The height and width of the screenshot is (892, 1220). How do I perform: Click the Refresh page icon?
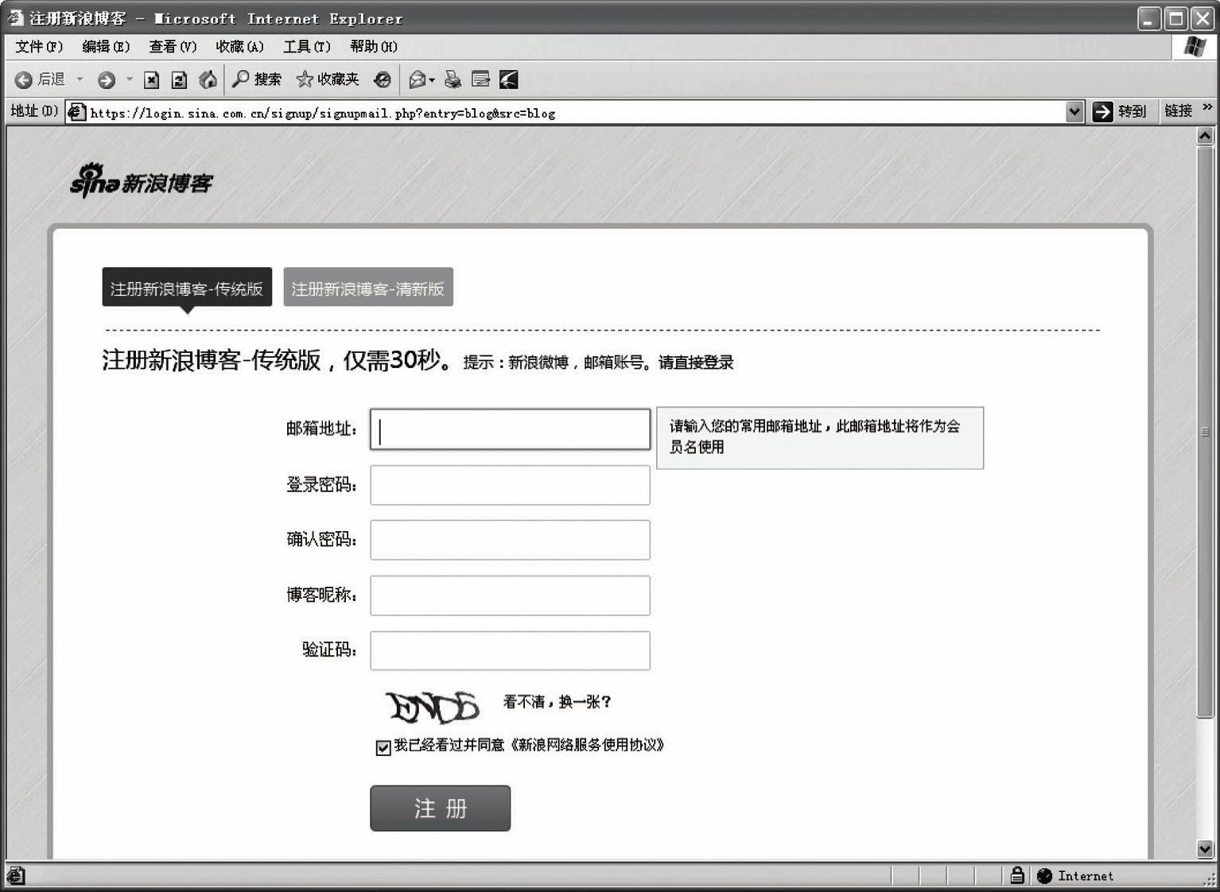click(180, 80)
